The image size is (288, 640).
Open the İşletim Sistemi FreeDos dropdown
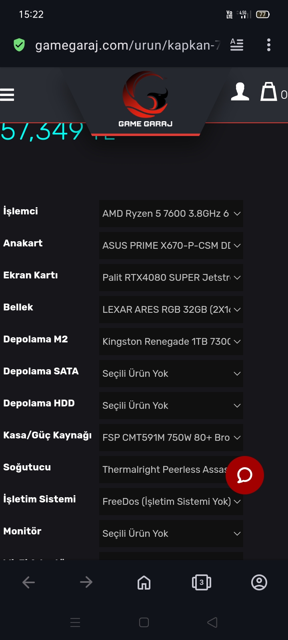[171, 502]
